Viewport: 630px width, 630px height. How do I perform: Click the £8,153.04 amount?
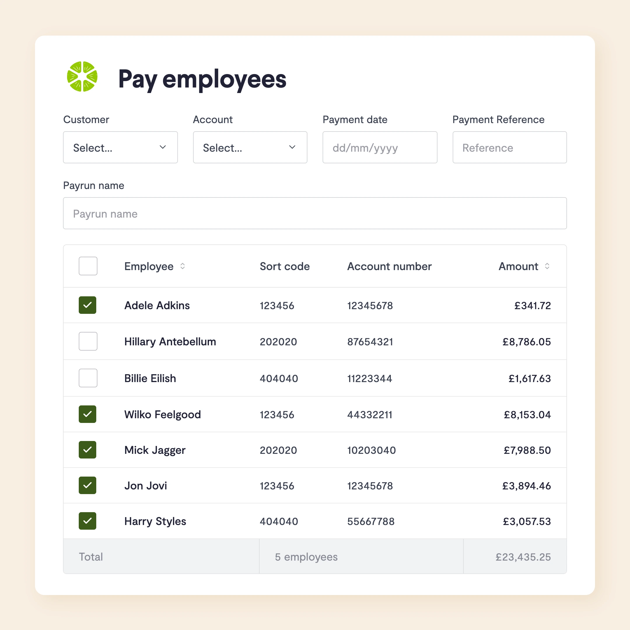527,414
